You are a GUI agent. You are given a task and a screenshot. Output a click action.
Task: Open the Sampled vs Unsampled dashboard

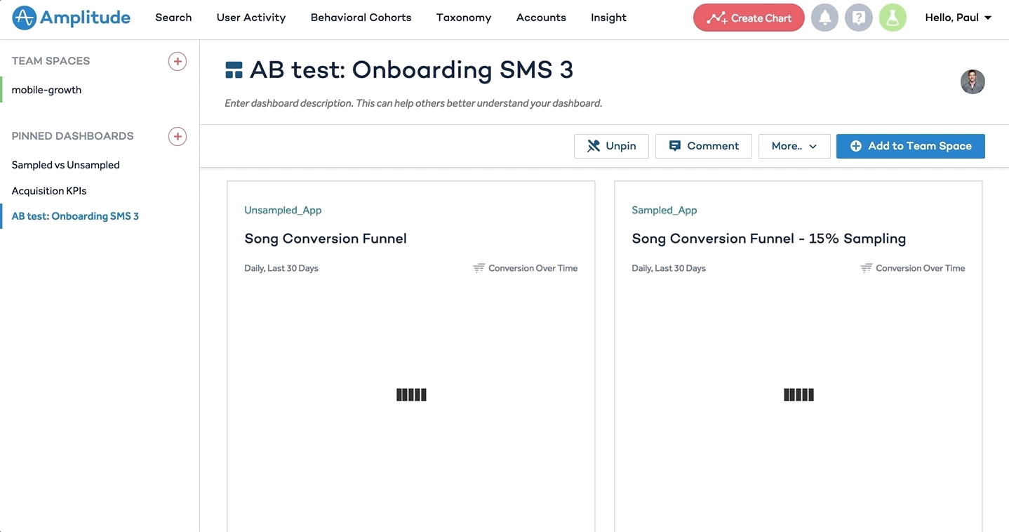tap(65, 164)
